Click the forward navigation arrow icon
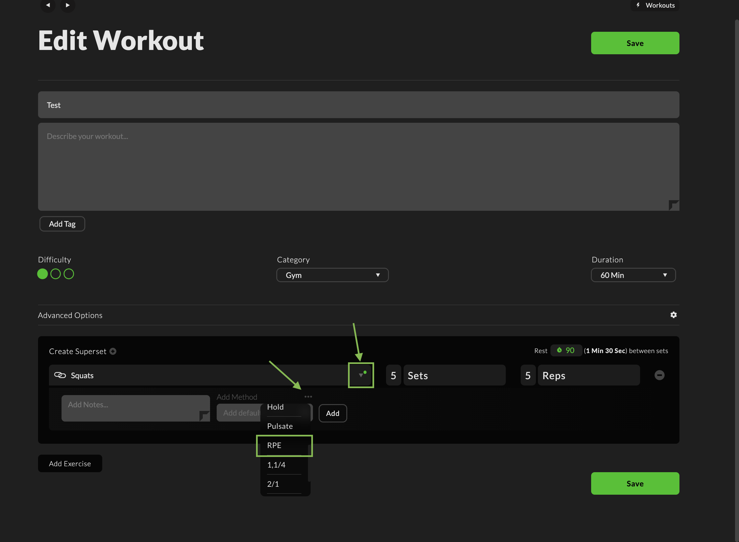The height and width of the screenshot is (542, 739). pyautogui.click(x=67, y=5)
